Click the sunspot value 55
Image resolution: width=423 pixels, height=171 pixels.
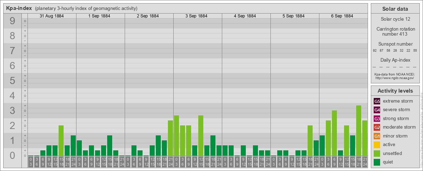(415, 51)
